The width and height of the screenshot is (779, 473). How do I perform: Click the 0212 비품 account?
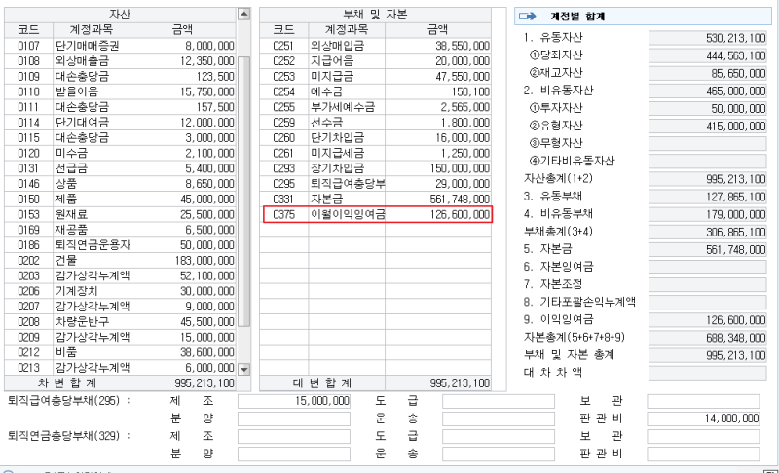point(120,353)
